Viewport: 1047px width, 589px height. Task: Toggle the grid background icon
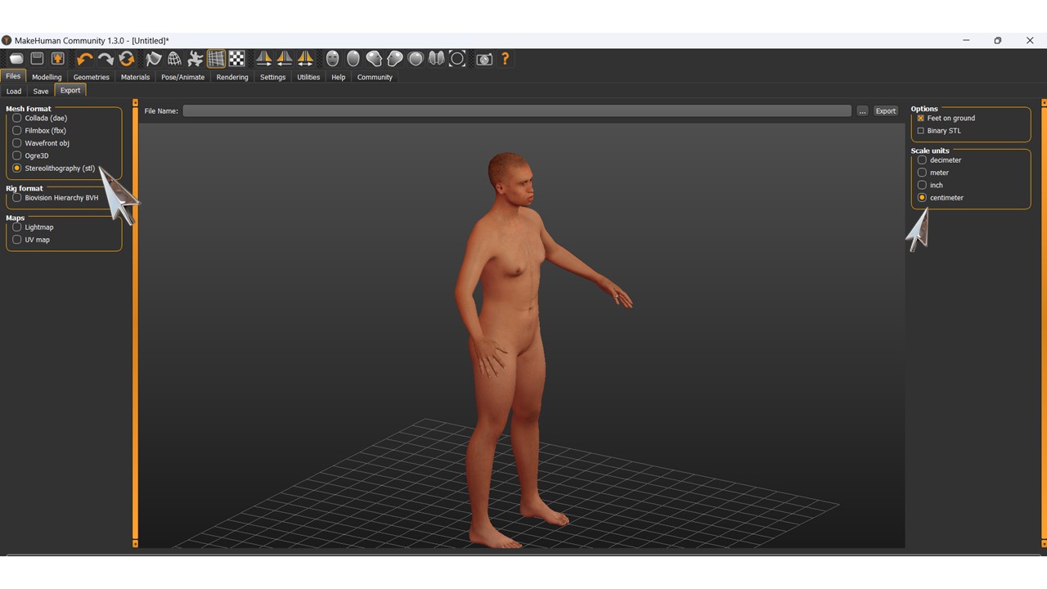[x=216, y=59]
